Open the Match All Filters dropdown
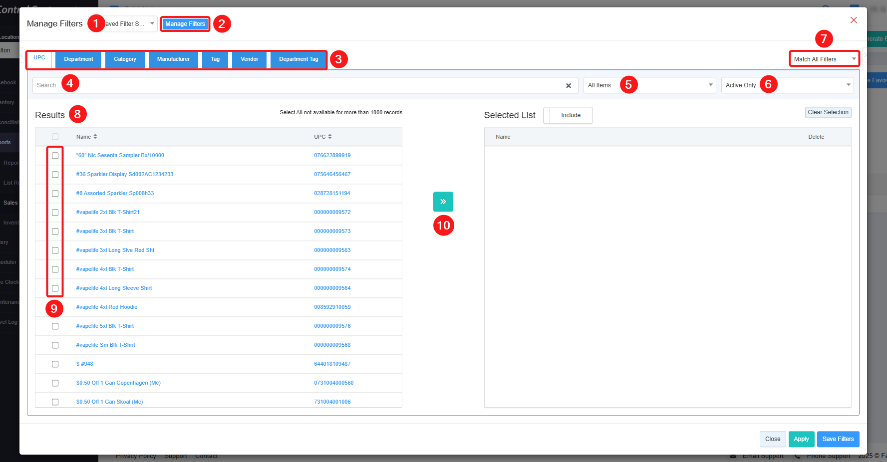 tap(824, 59)
